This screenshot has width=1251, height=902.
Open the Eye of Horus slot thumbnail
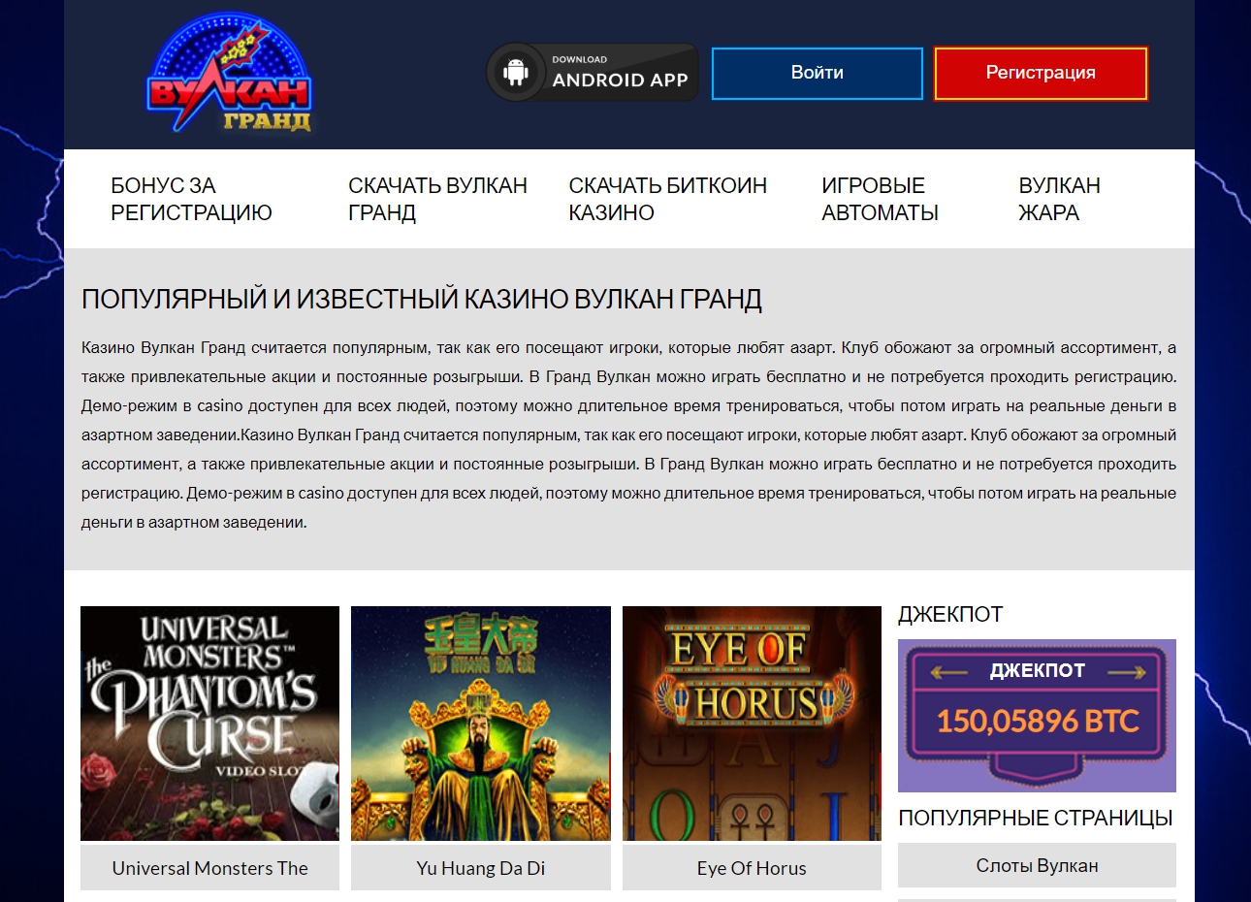pos(752,724)
